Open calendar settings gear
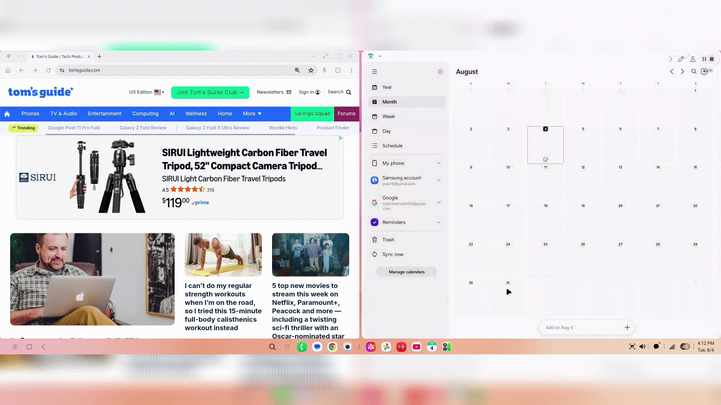 440,71
